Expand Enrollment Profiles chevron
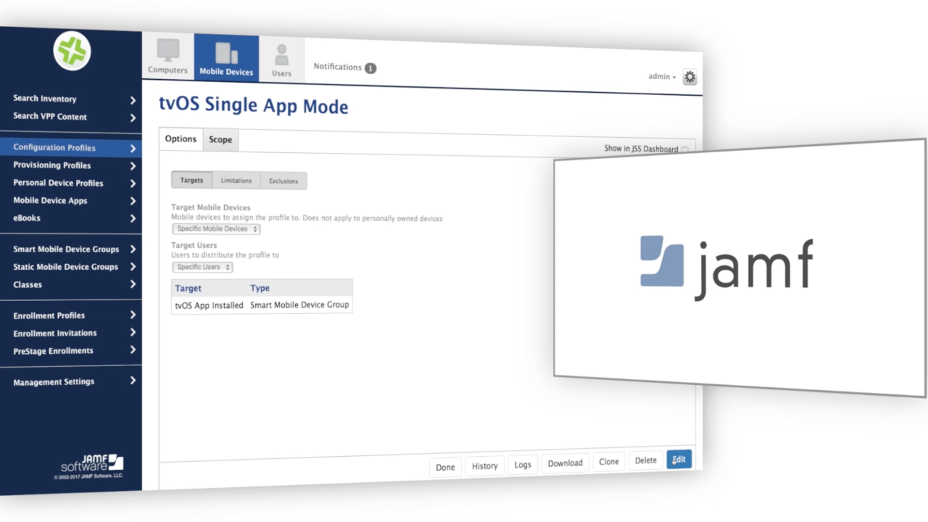Screen dimensions: 928x522 point(133,315)
